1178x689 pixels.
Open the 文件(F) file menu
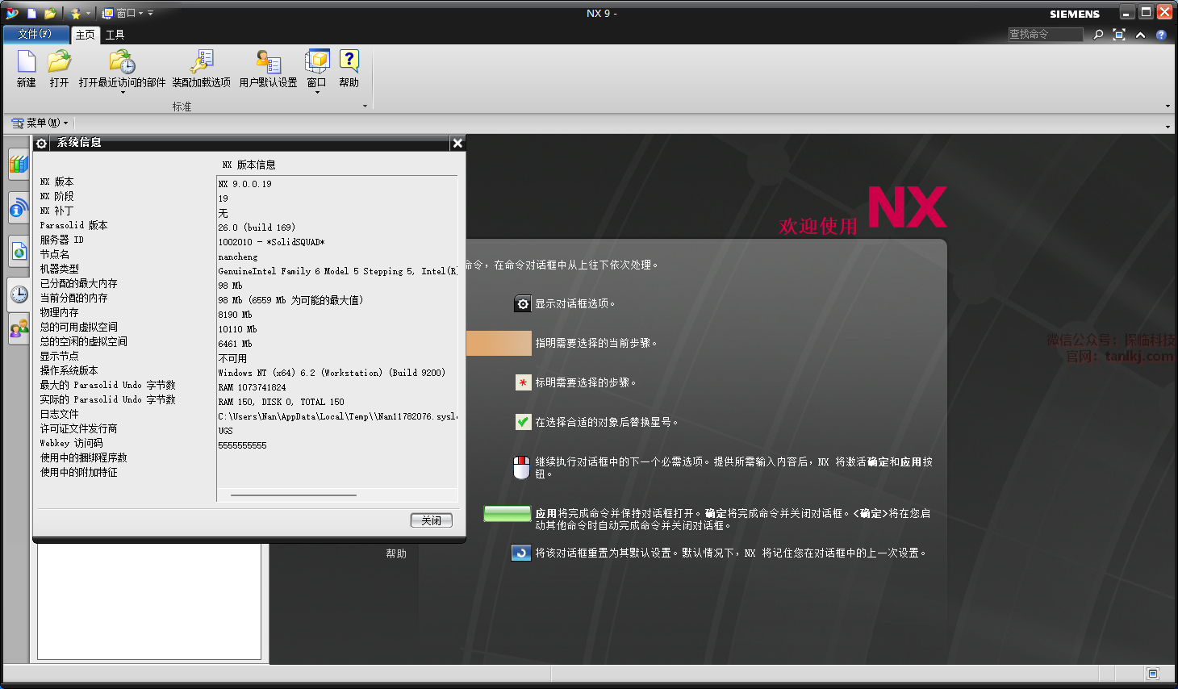pyautogui.click(x=35, y=34)
